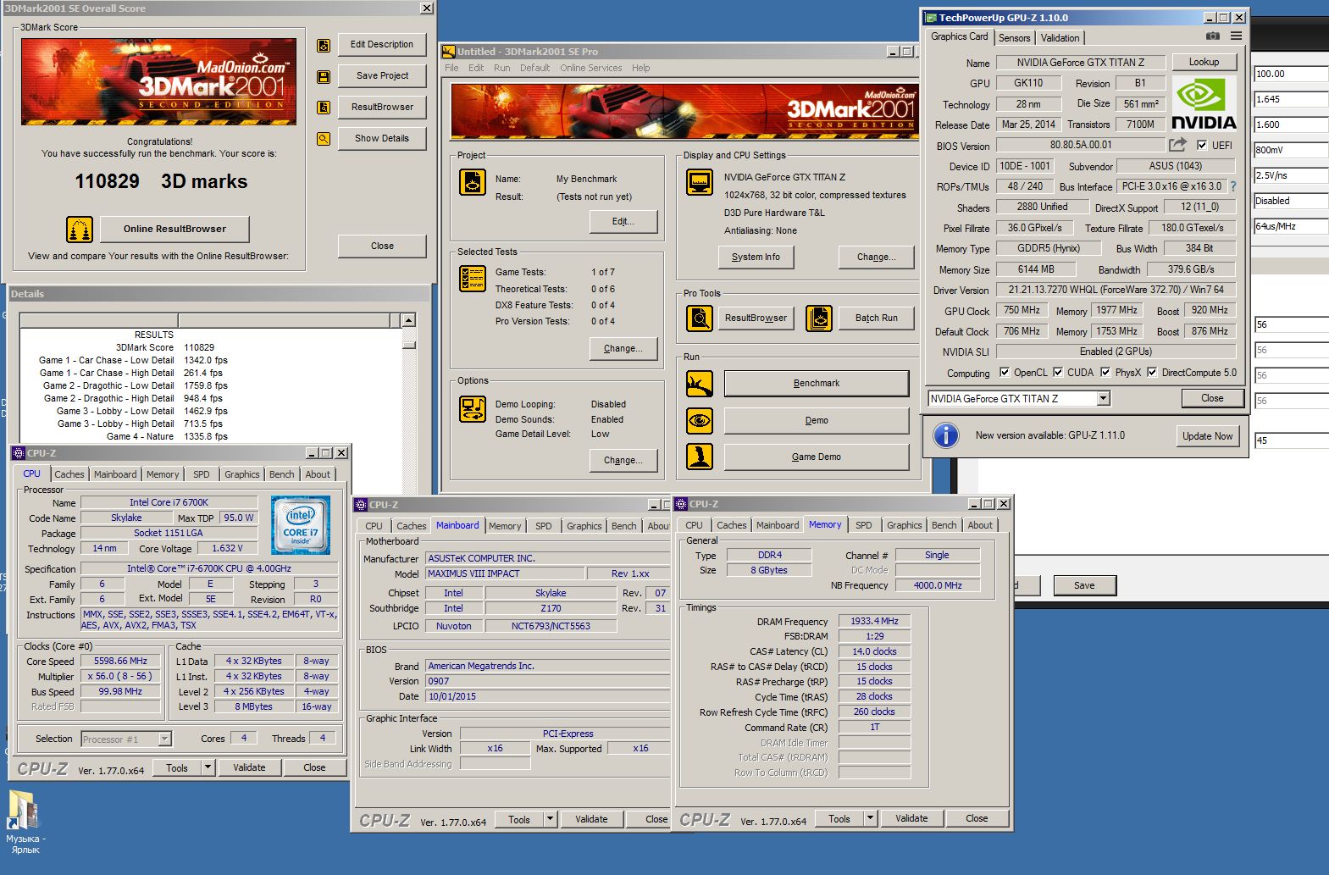The height and width of the screenshot is (875, 1329).
Task: Click the Demo eye icon
Action: [700, 420]
